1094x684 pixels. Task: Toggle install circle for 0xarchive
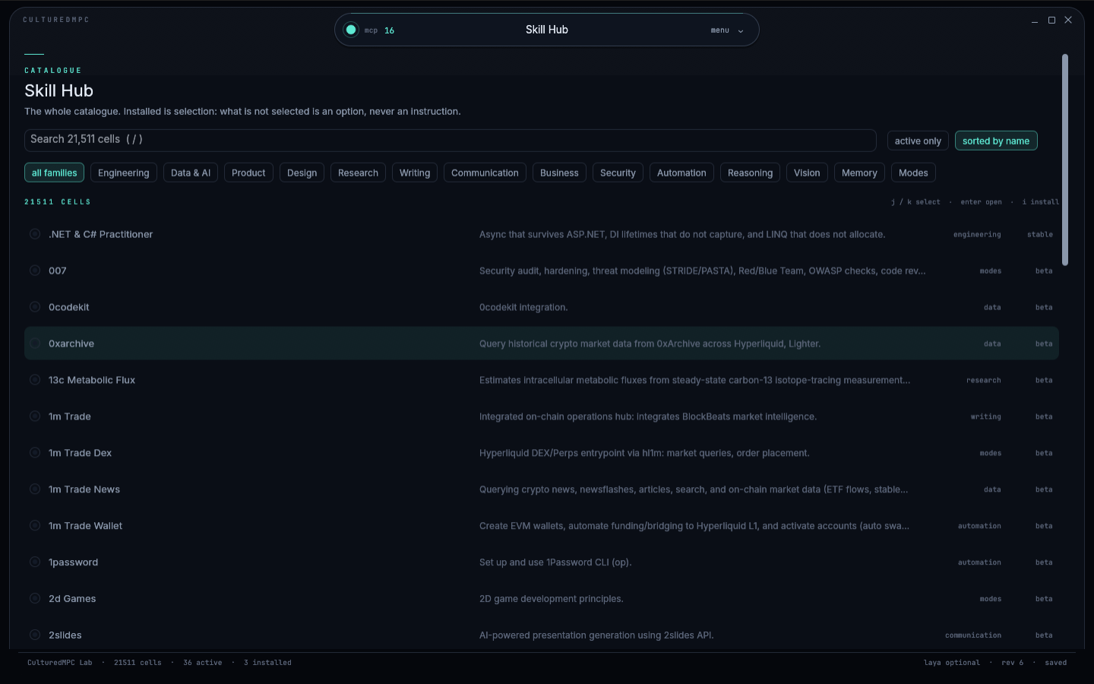(35, 344)
